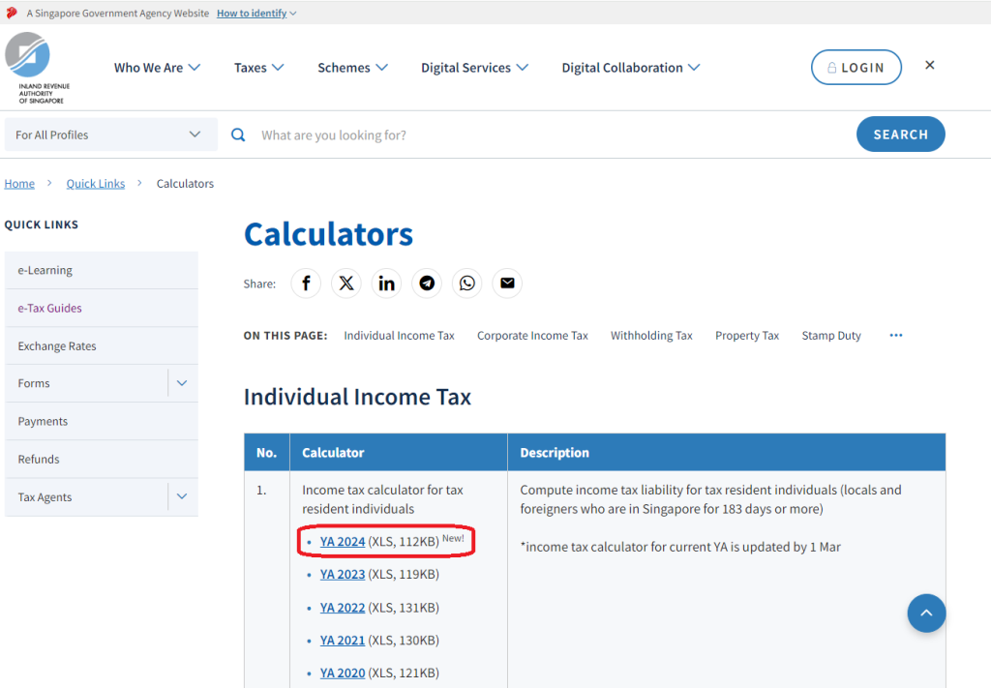Download the YA 2024 calculator link

(x=343, y=542)
